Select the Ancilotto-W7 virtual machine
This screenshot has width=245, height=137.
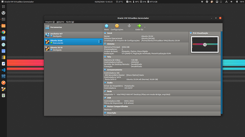[73, 35]
